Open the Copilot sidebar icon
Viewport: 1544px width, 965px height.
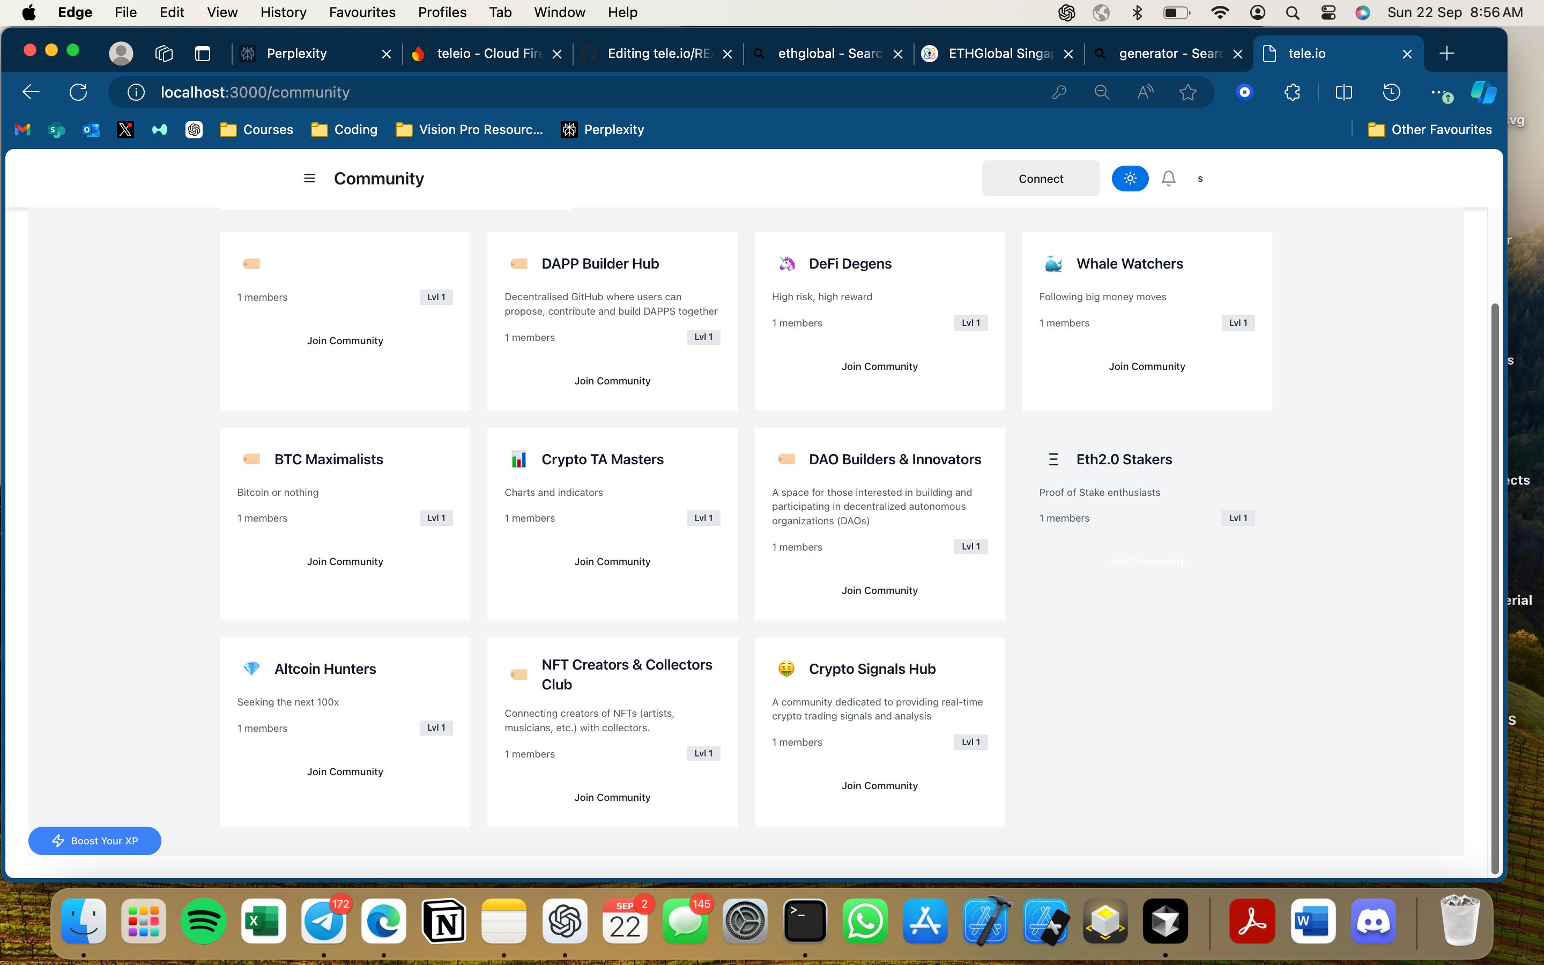point(1483,92)
